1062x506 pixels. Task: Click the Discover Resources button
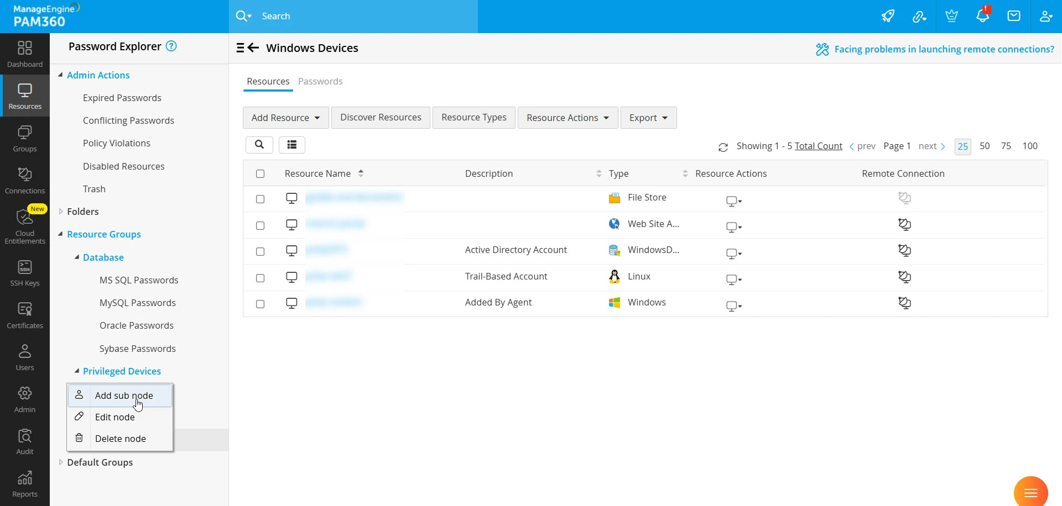pos(381,118)
